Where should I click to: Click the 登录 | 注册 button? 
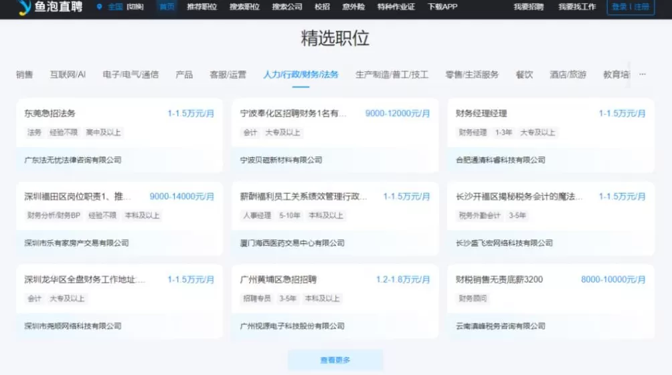click(631, 7)
